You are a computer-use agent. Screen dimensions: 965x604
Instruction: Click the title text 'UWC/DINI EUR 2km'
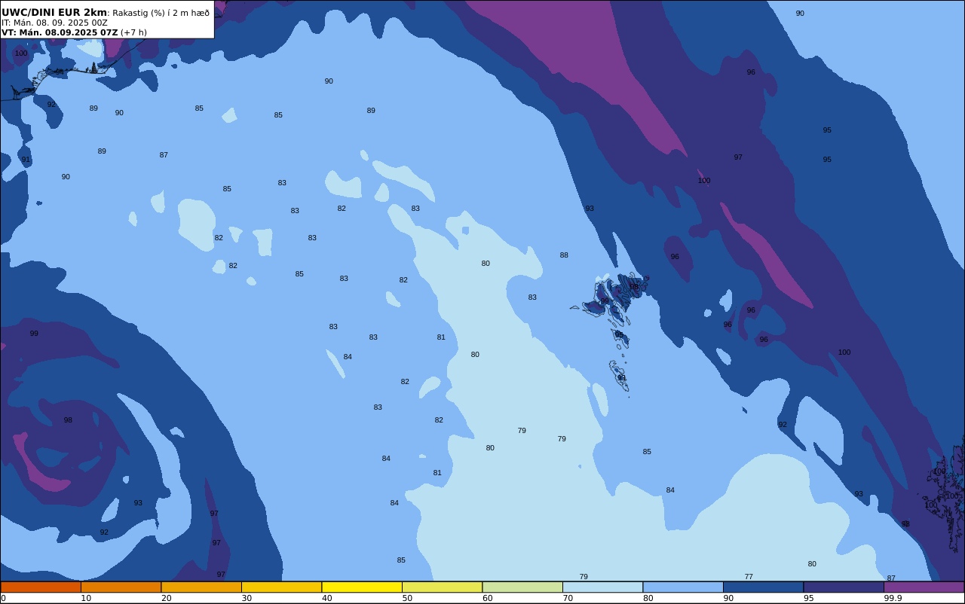[54, 12]
